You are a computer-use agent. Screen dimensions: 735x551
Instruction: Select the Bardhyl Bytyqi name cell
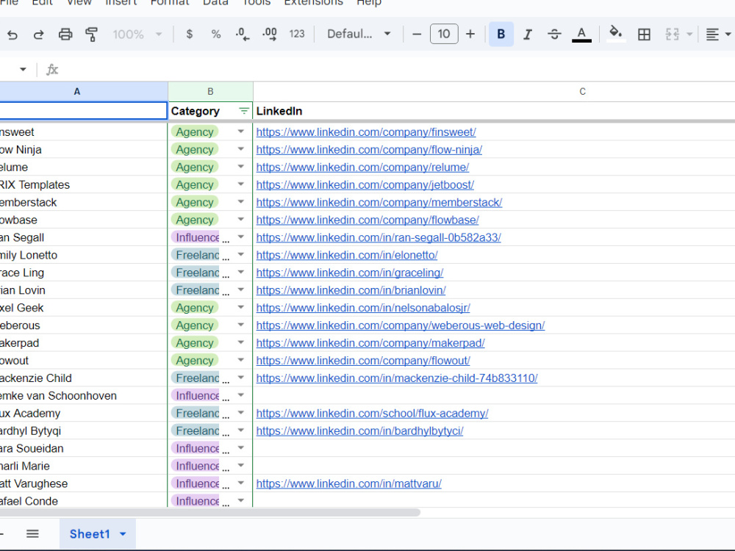coord(84,431)
